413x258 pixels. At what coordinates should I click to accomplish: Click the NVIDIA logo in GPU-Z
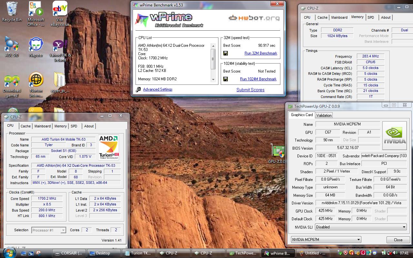pyautogui.click(x=394, y=135)
